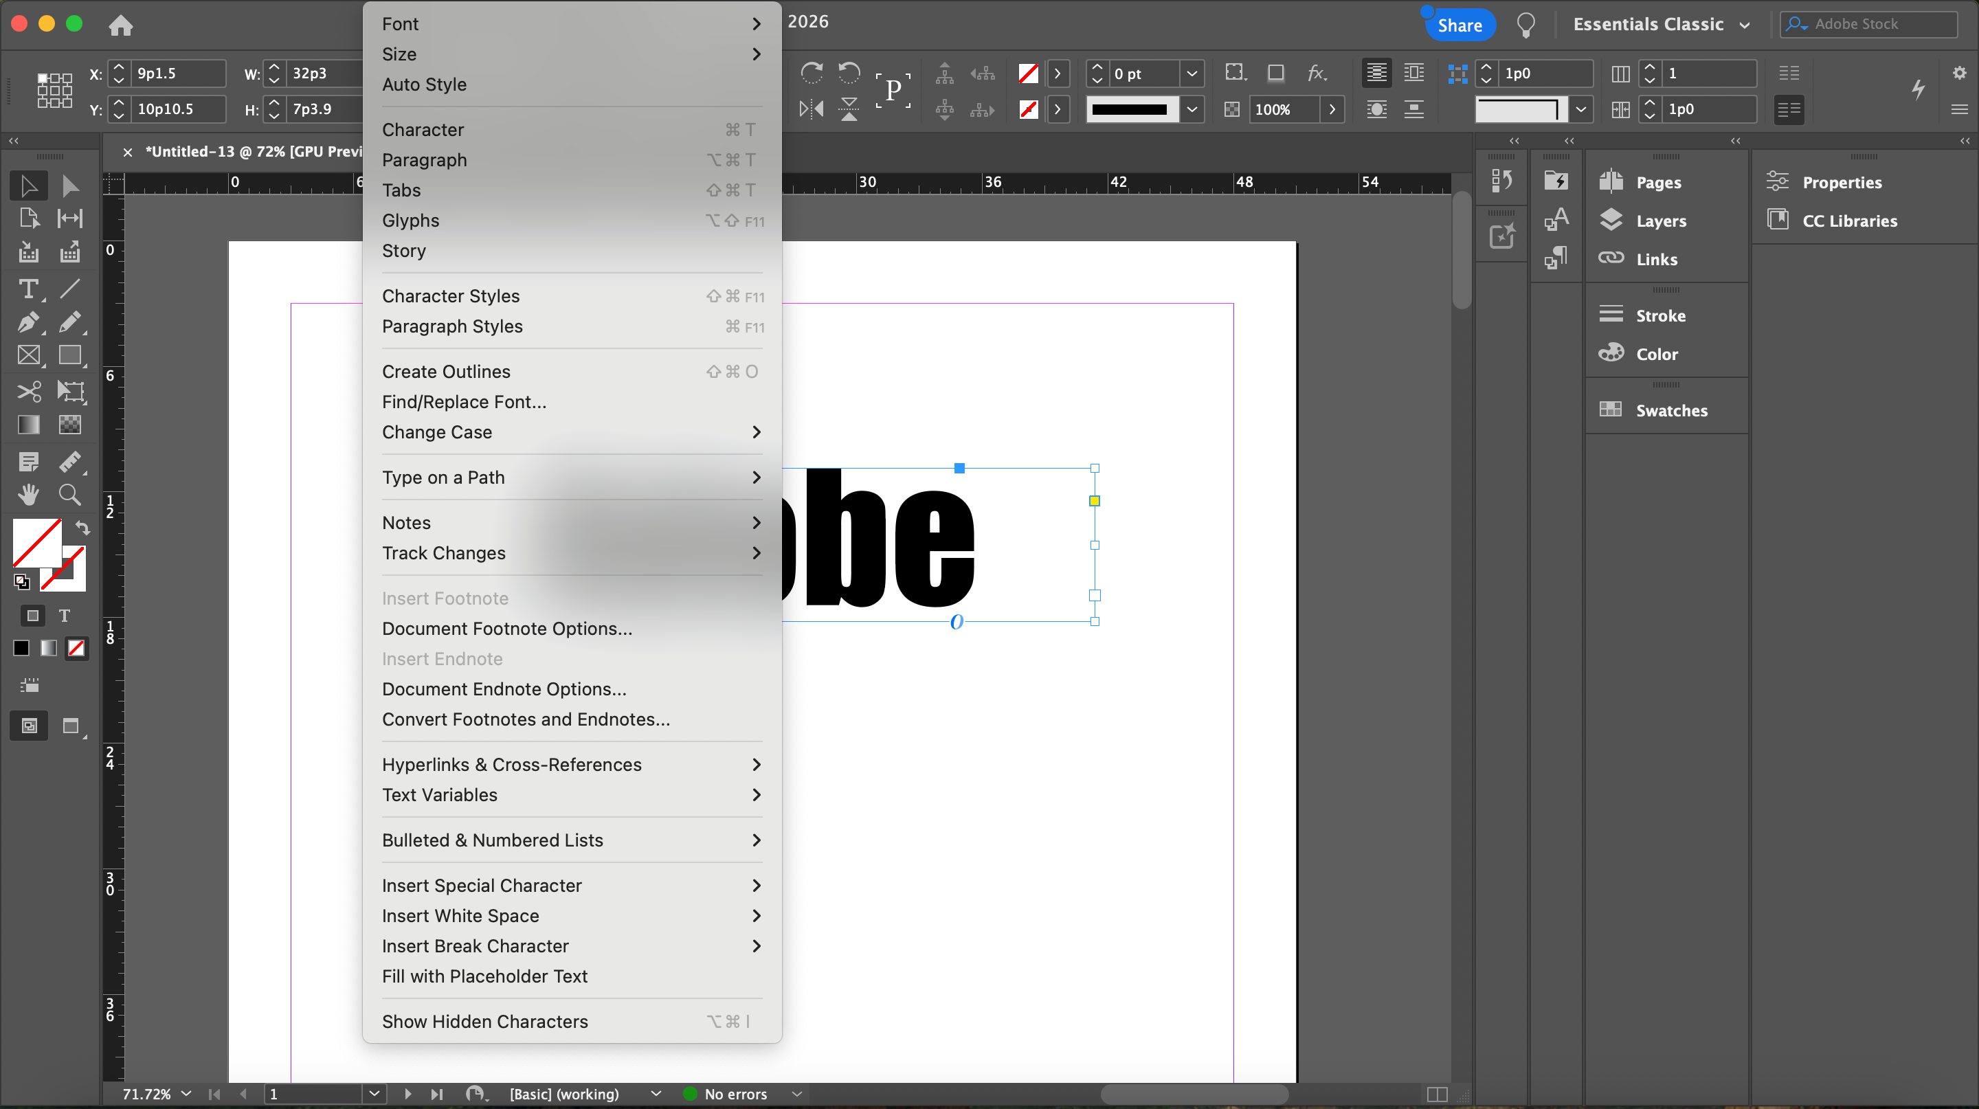Viewport: 1979px width, 1109px height.
Task: Open the zoom level dropdown
Action: 187,1094
